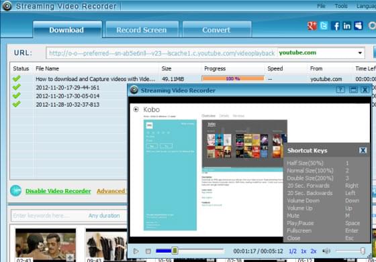Select file 2012-11-20-17-30-05-014
The width and height of the screenshot is (376, 262).
[68, 96]
